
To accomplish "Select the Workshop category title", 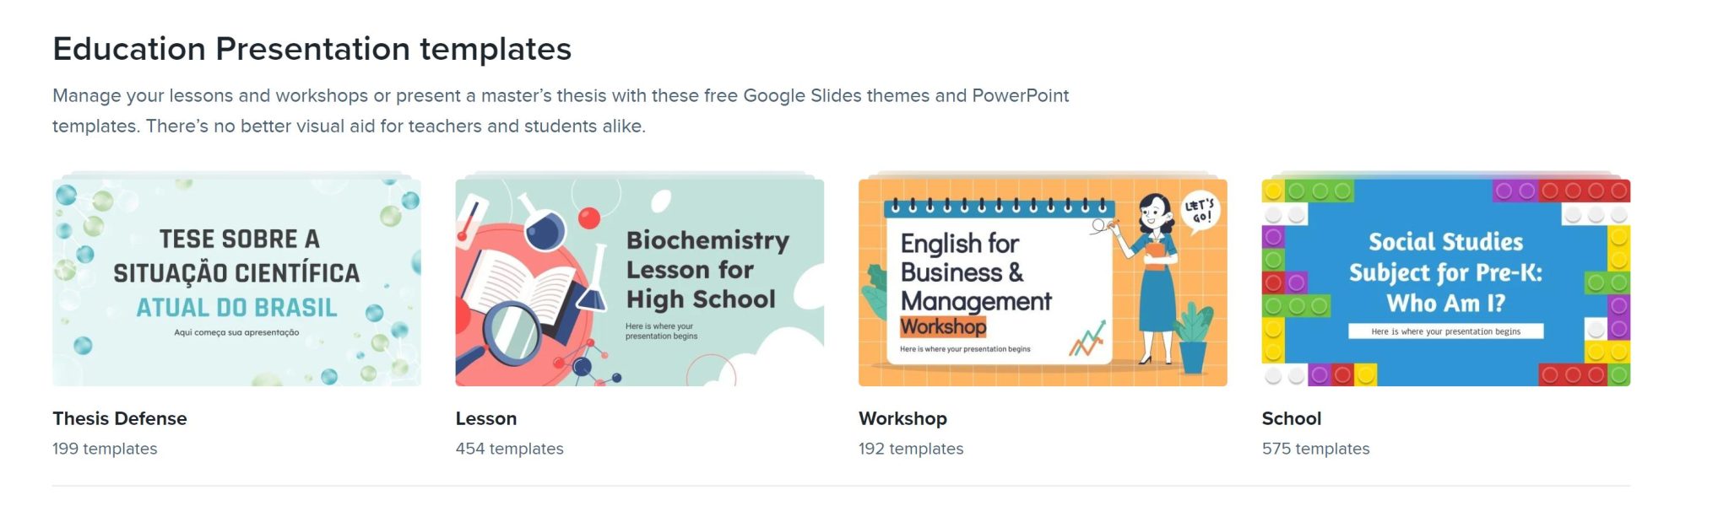I will [902, 418].
